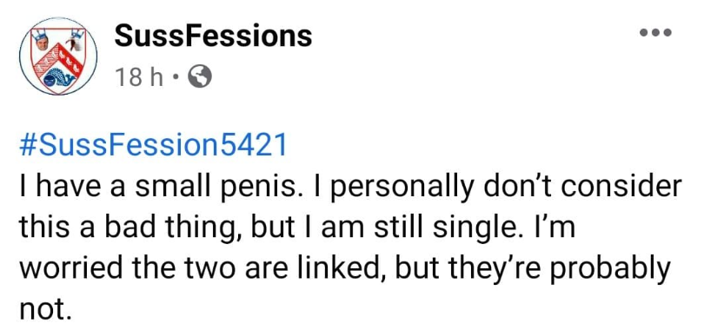
Task: Open the SussFessions crest profile picture
Action: click(58, 56)
